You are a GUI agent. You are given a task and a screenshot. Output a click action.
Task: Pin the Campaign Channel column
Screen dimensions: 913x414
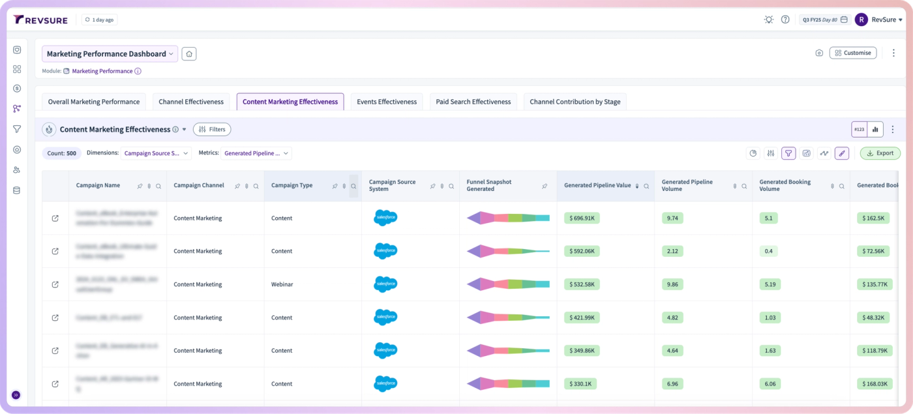pyautogui.click(x=237, y=186)
